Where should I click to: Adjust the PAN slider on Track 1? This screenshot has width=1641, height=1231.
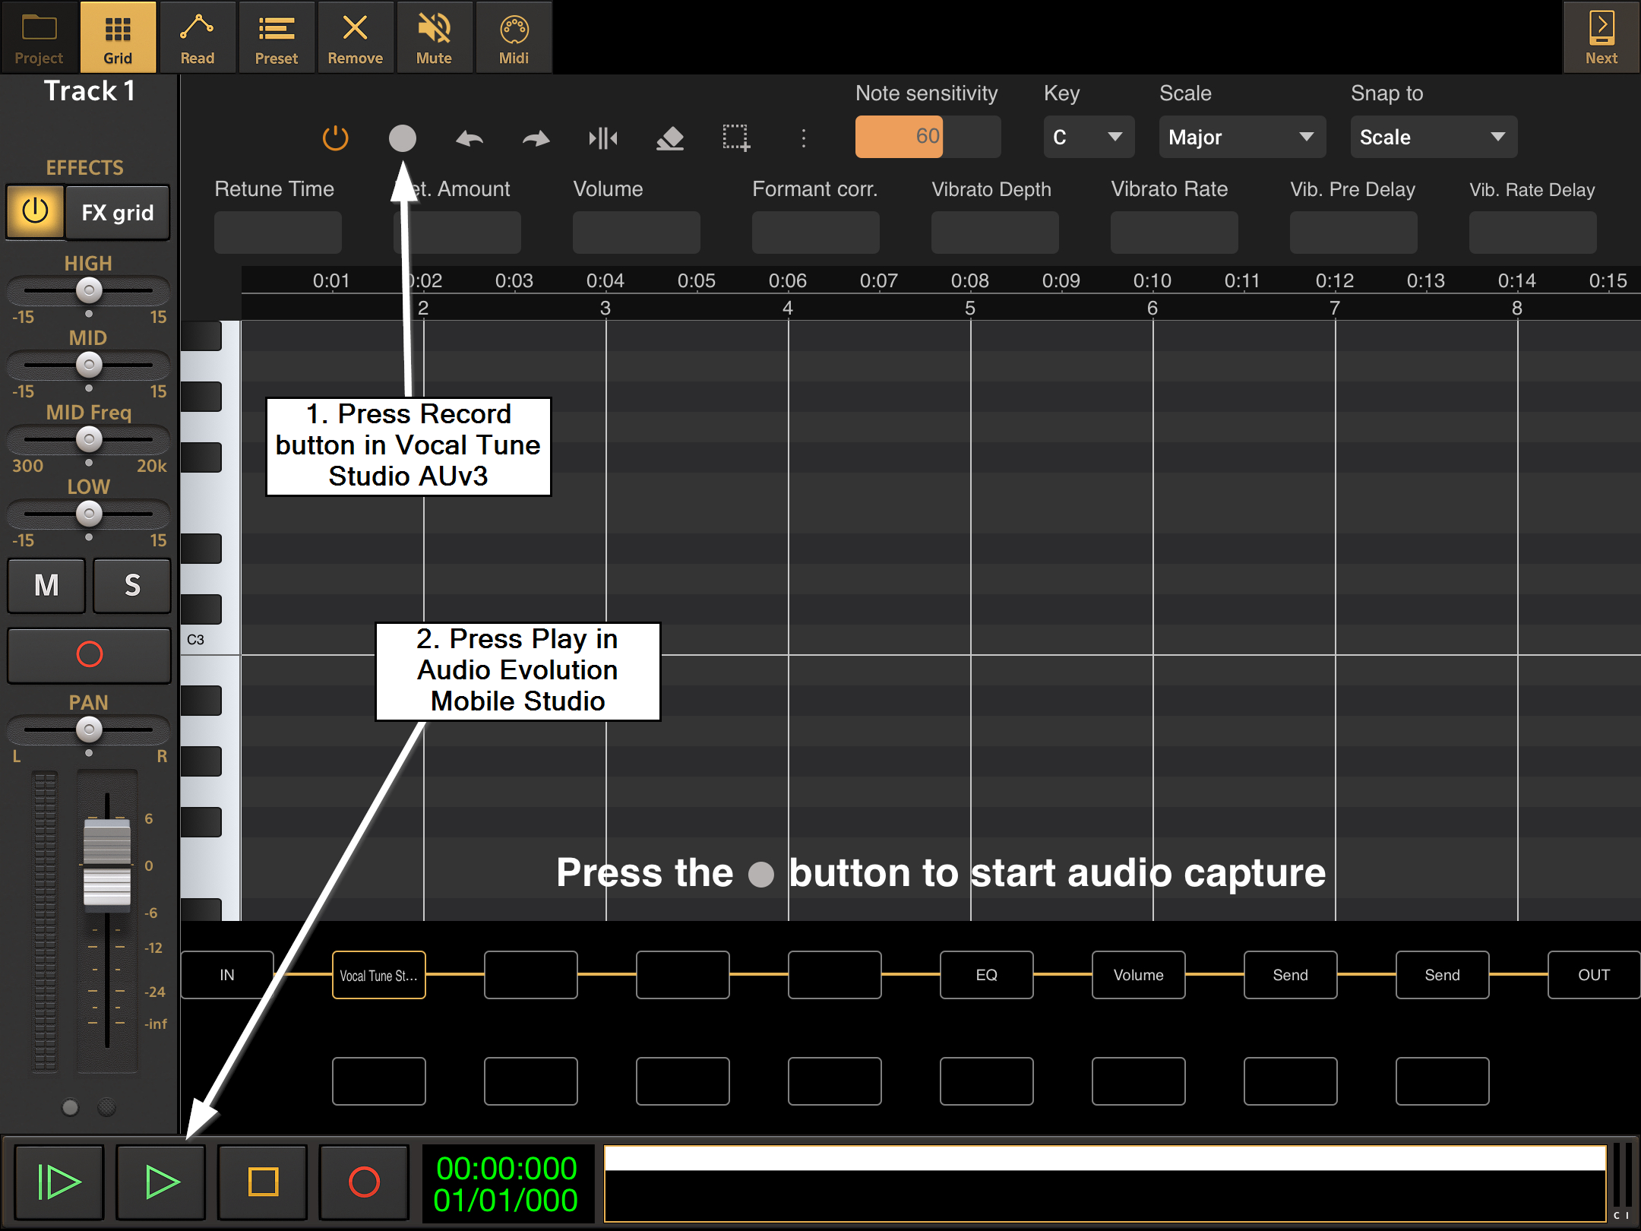tap(89, 729)
